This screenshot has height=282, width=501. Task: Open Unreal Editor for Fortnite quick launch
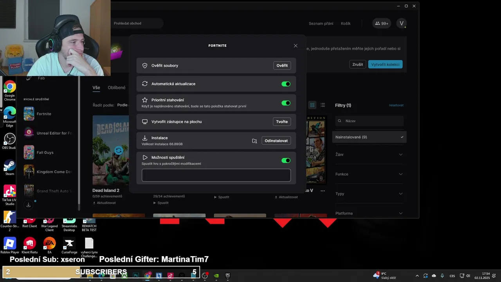[48, 133]
